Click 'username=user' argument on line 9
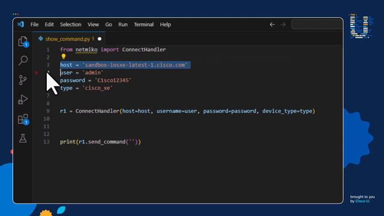Screen dimensions: 384x216 (x=176, y=111)
